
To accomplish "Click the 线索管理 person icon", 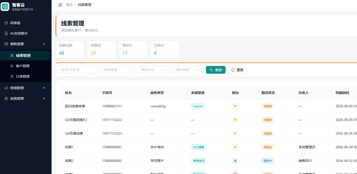I will click(12, 55).
